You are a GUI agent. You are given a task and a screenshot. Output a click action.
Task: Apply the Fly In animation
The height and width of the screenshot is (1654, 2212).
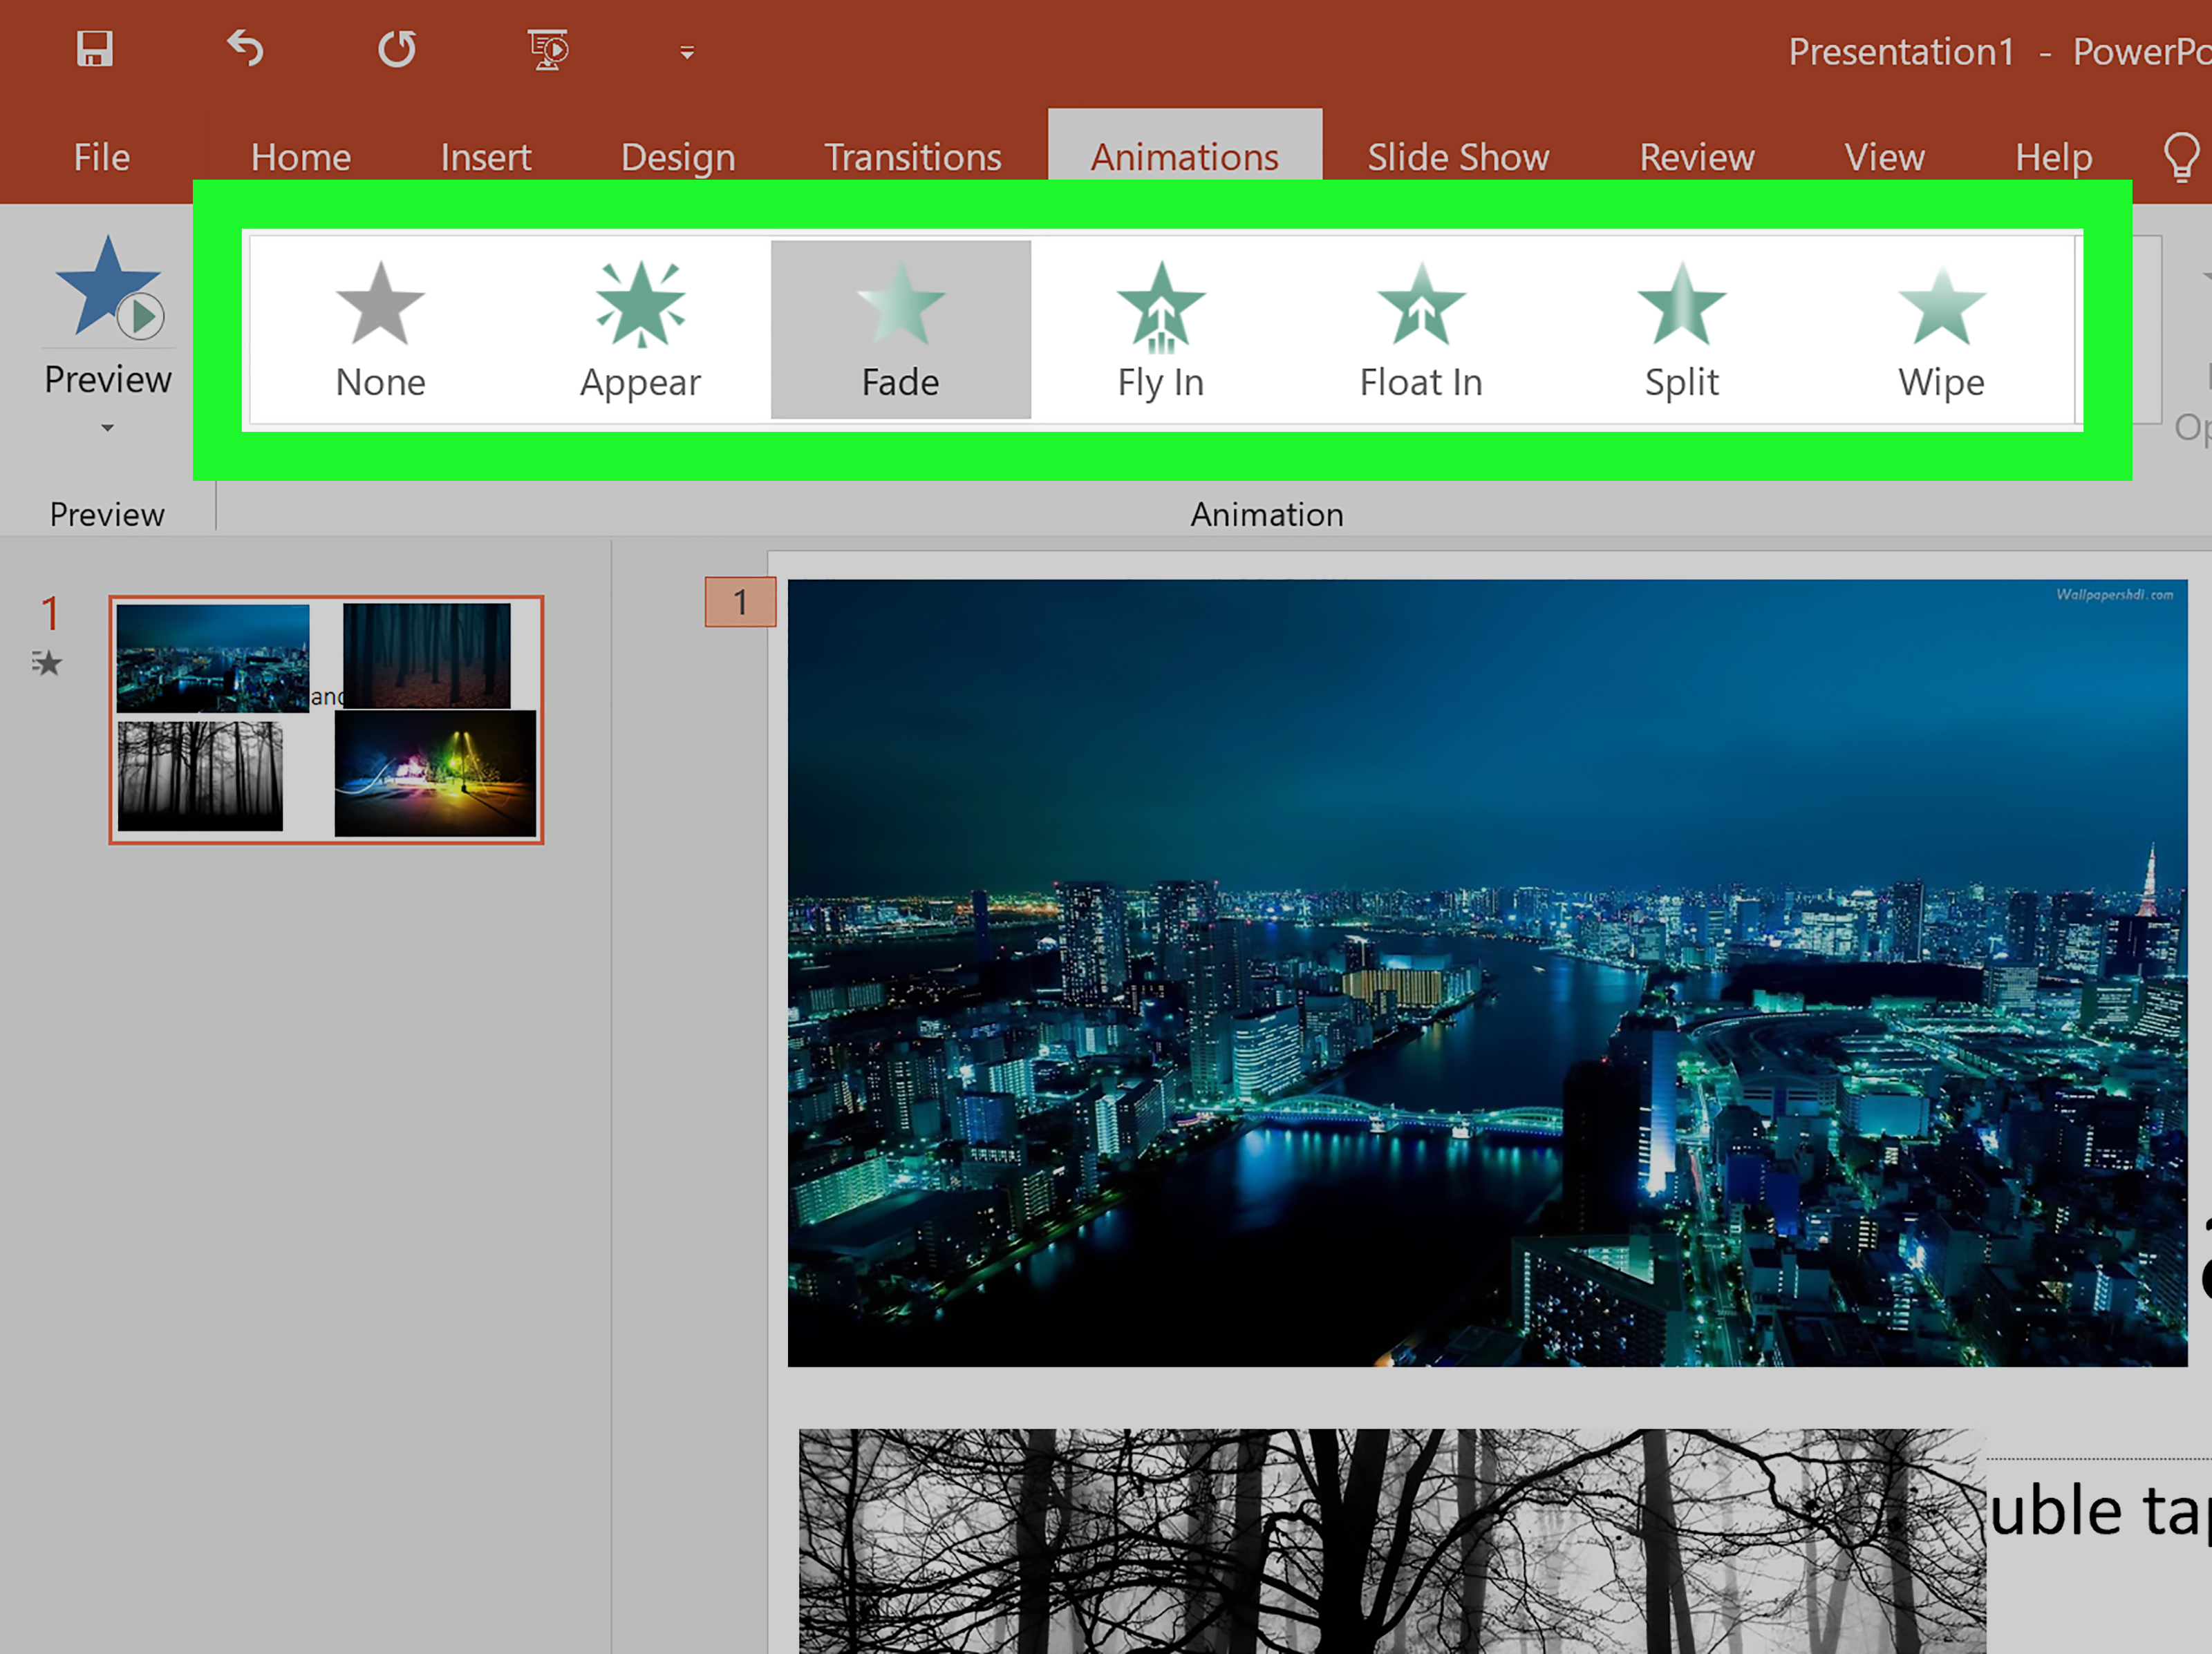(1160, 330)
